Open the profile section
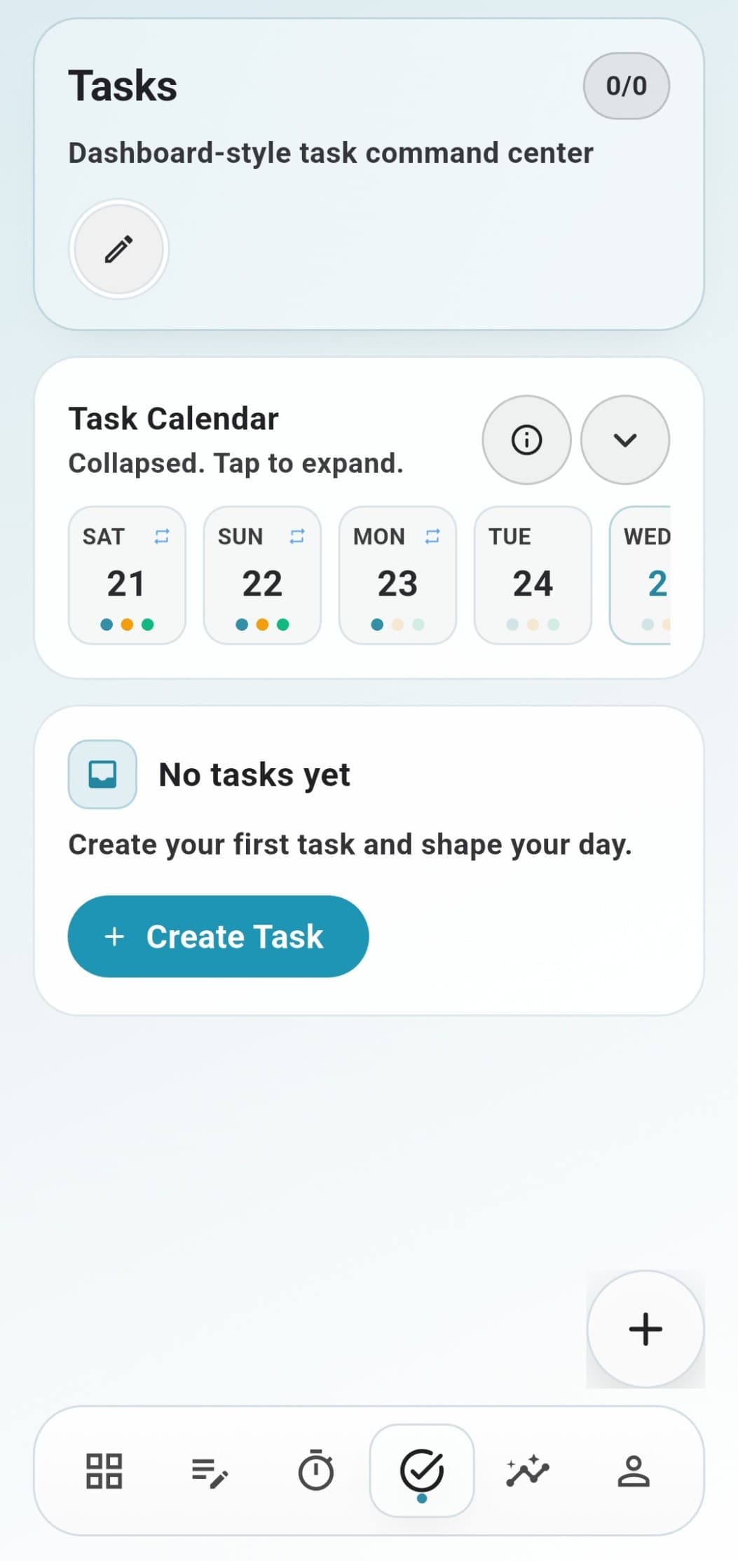The height and width of the screenshot is (1561, 738). click(634, 1471)
